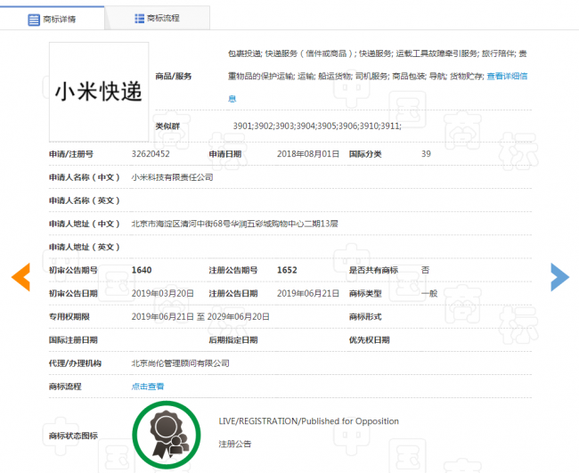The image size is (579, 473).
Task: Click the 代理/办理机构 label
Action: [76, 363]
